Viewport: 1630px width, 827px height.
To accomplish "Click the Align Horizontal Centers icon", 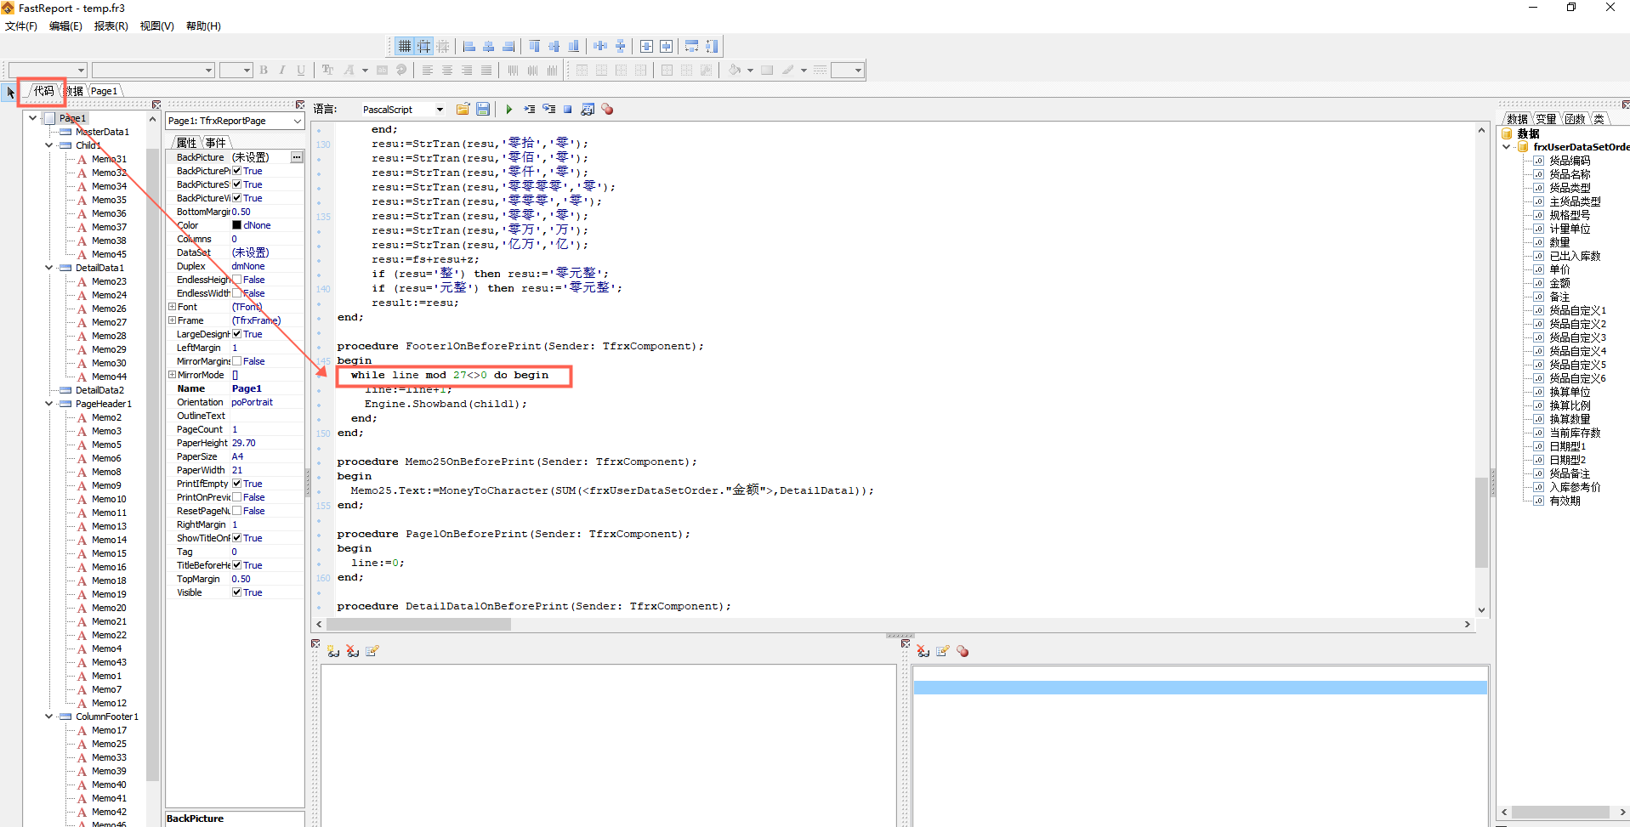I will pyautogui.click(x=489, y=46).
